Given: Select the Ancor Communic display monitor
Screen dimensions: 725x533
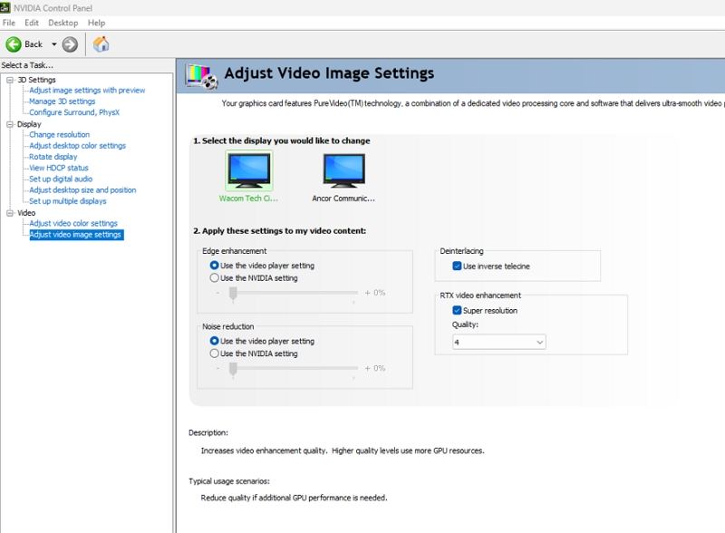Looking at the screenshot, I should [x=344, y=170].
